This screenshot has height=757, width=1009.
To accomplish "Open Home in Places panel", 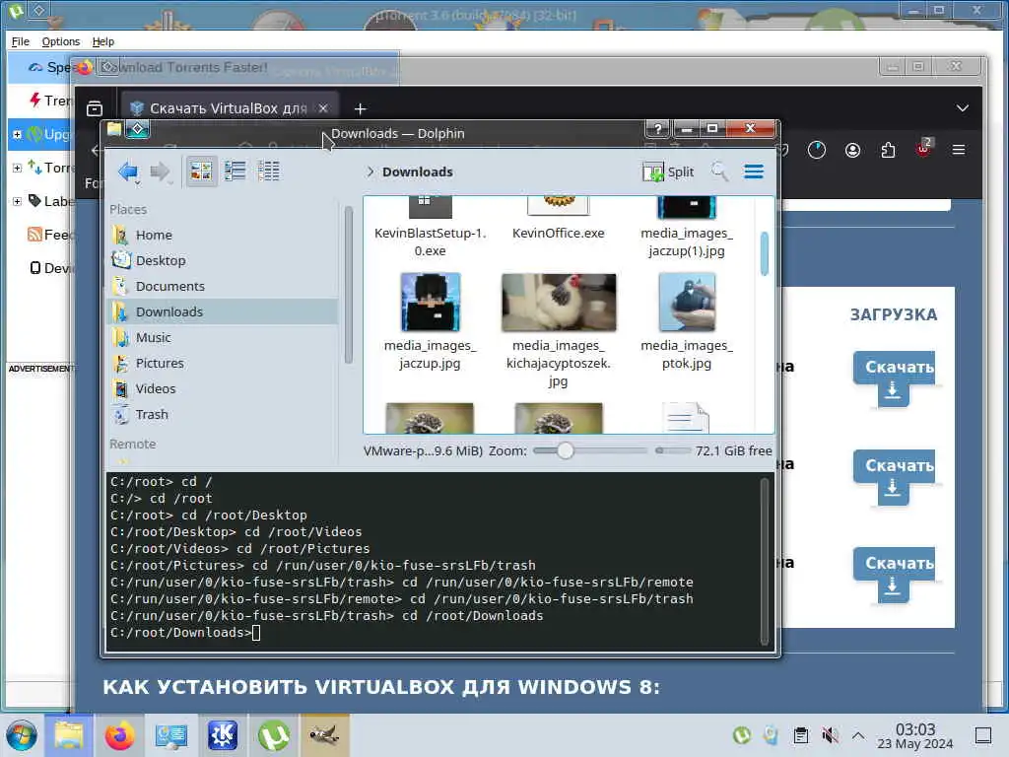I will 223,235.
